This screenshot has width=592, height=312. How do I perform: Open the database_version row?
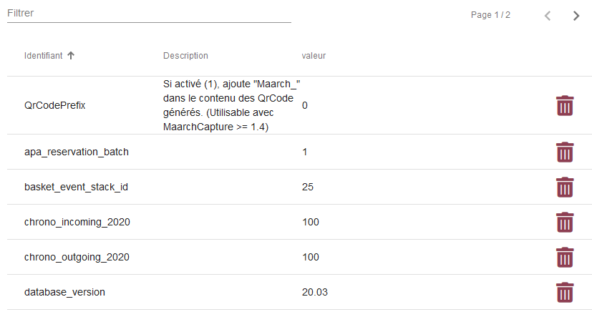tap(299, 292)
